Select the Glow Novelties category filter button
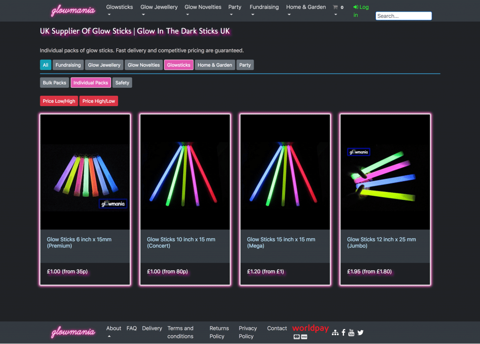 tap(143, 65)
